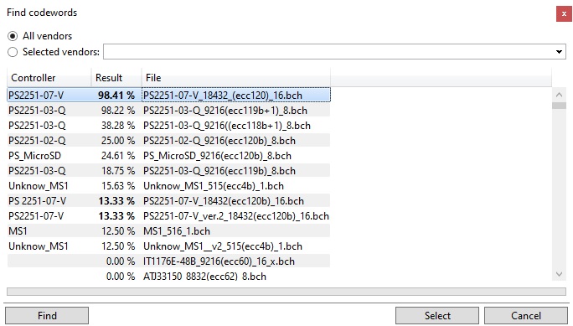
Task: Click the progress bar below the list
Action: tap(286, 292)
